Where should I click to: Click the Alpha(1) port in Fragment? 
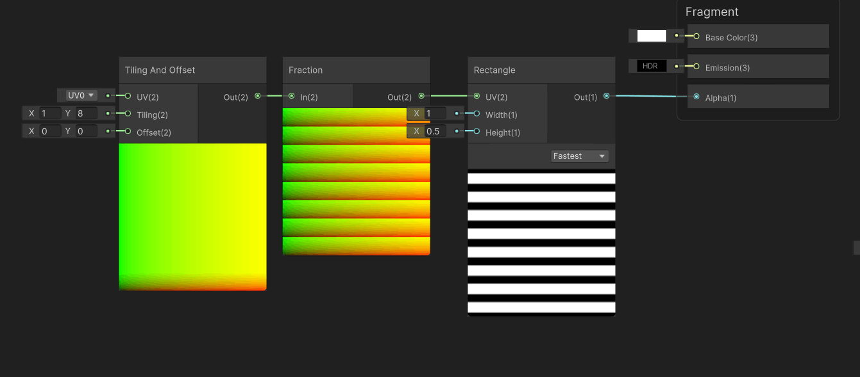696,97
